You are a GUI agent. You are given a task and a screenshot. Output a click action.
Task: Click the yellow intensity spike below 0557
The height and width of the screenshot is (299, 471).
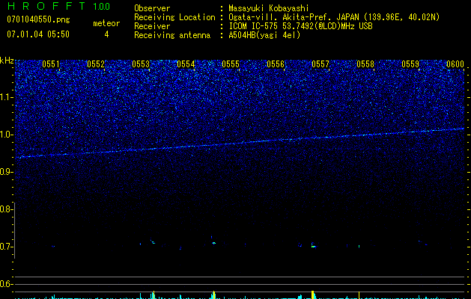(313, 295)
